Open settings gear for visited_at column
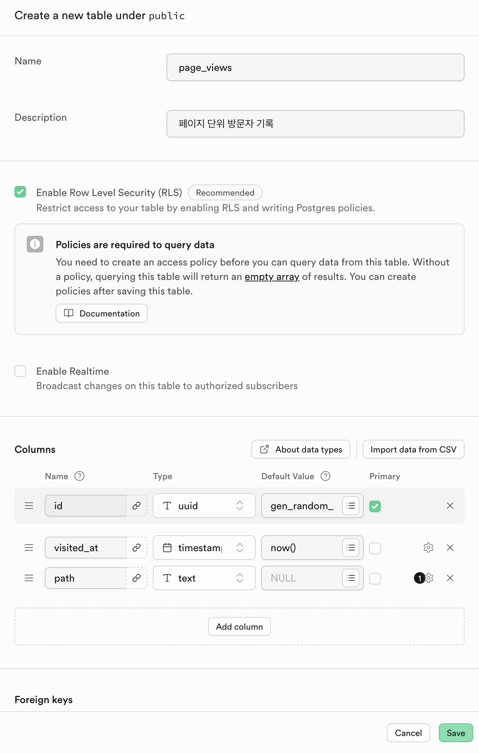Viewport: 479px width, 753px height. coord(428,548)
